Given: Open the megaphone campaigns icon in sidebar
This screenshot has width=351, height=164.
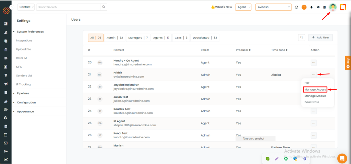Looking at the screenshot, I should 6,84.
